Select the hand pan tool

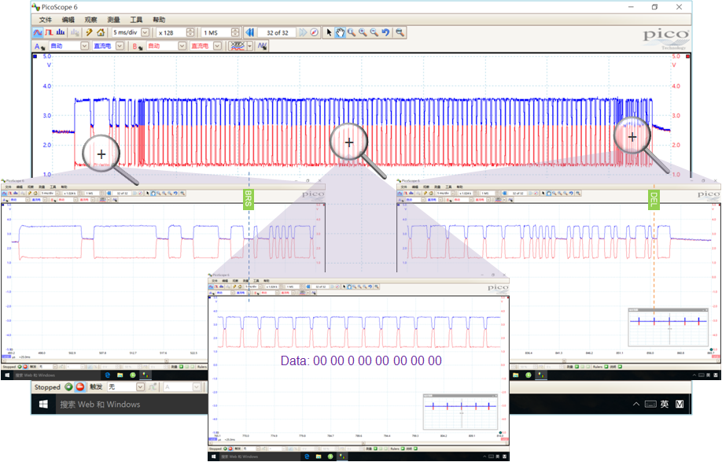[x=340, y=33]
